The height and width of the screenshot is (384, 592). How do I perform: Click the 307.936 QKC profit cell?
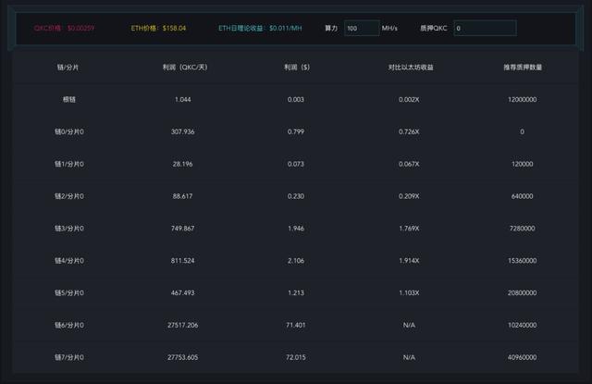tap(183, 131)
